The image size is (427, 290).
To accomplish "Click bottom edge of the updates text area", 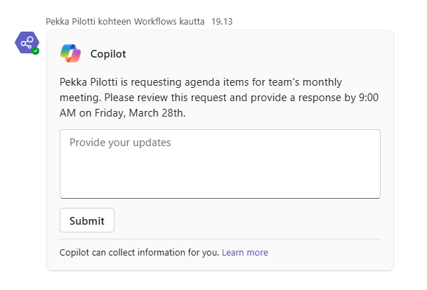I will [x=220, y=197].
